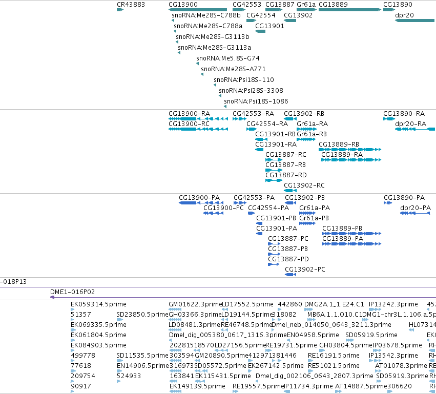This screenshot has height=394, width=436.
Task: Click snoRNA:Me5.8S-G74 label
Action: click(x=228, y=58)
